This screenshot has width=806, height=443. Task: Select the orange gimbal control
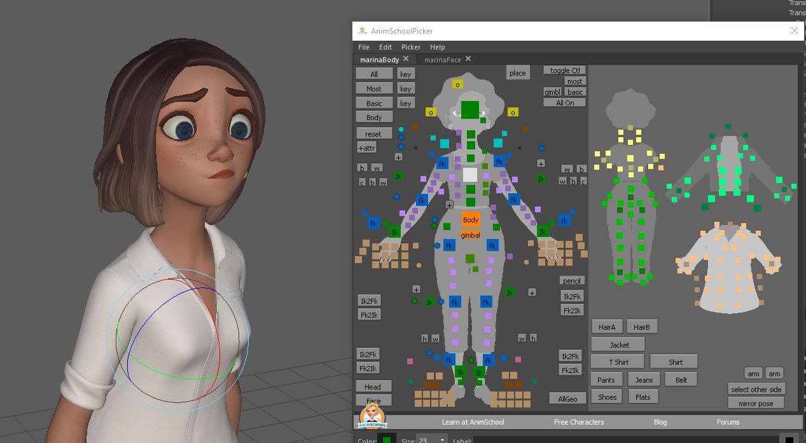(470, 235)
